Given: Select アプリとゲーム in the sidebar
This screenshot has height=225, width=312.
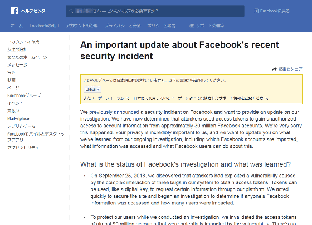Looking at the screenshot, I should coord(21,126).
